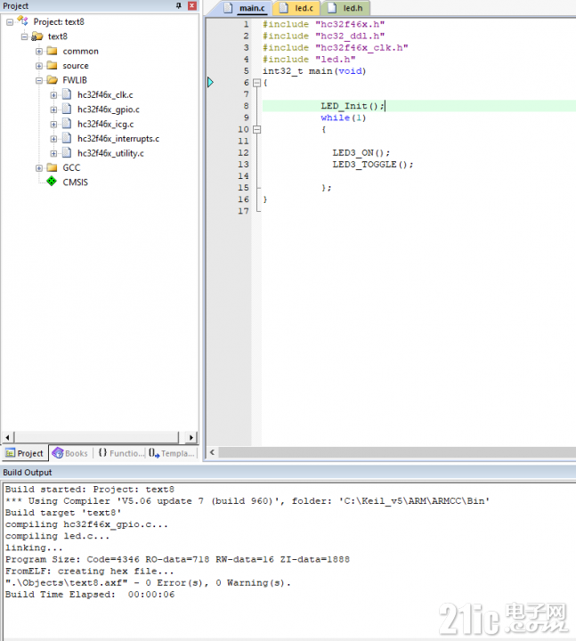This screenshot has width=576, height=641.
Task: Collapse the Project: text8 root node
Action: pyautogui.click(x=10, y=22)
